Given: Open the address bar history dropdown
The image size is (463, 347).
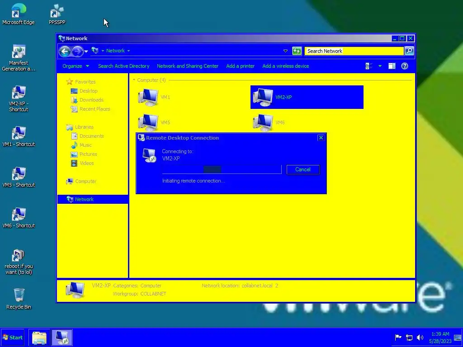Looking at the screenshot, I should coord(285,51).
